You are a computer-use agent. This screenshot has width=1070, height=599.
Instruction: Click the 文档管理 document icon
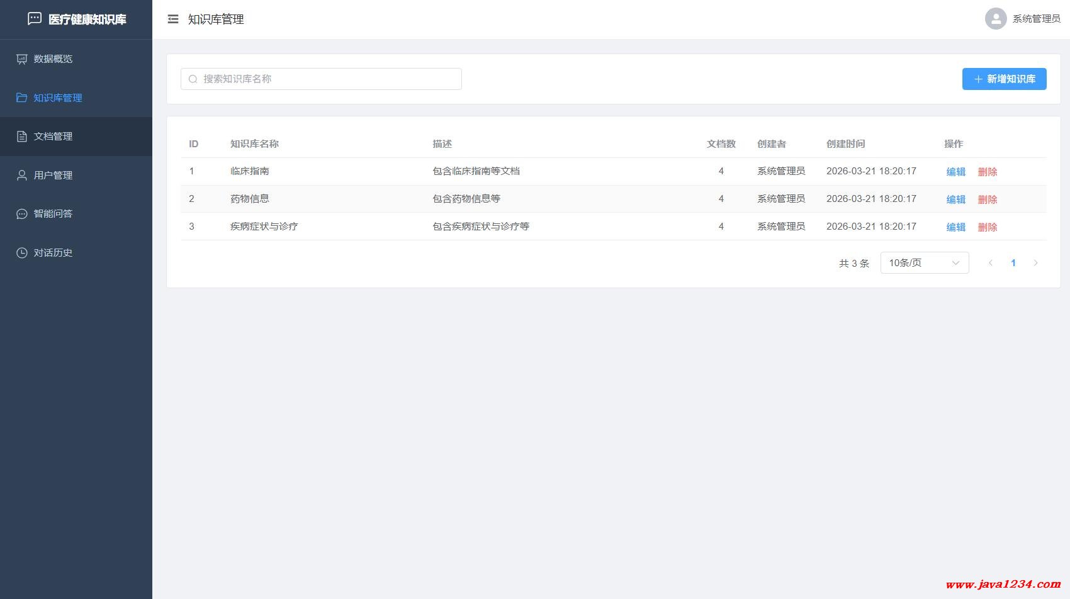(22, 137)
